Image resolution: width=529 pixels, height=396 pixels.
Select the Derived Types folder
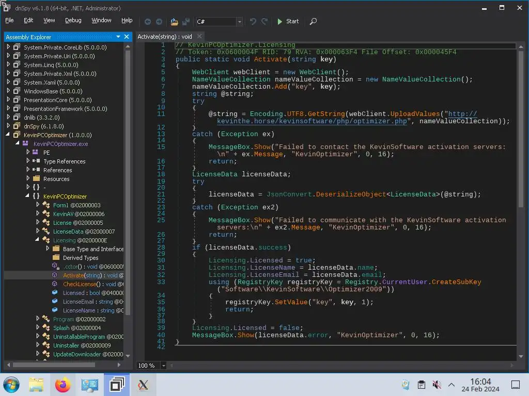coord(81,258)
